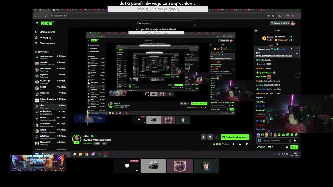Click the Wyszukaj search field

tap(166, 23)
